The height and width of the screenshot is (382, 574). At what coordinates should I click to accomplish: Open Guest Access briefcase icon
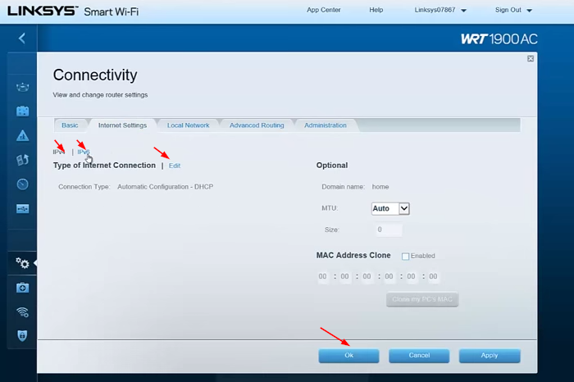[x=22, y=111]
